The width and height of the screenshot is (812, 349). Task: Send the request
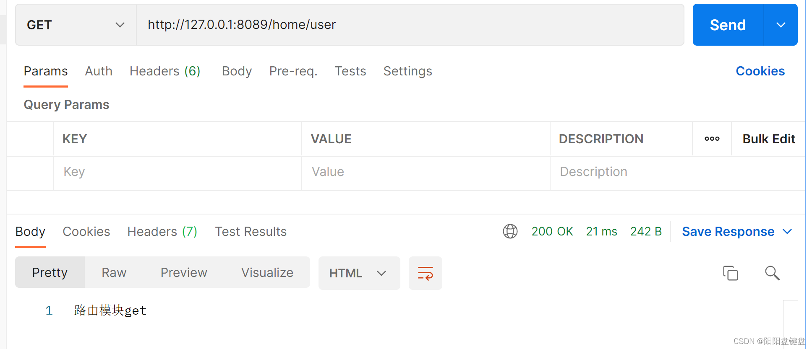click(728, 25)
